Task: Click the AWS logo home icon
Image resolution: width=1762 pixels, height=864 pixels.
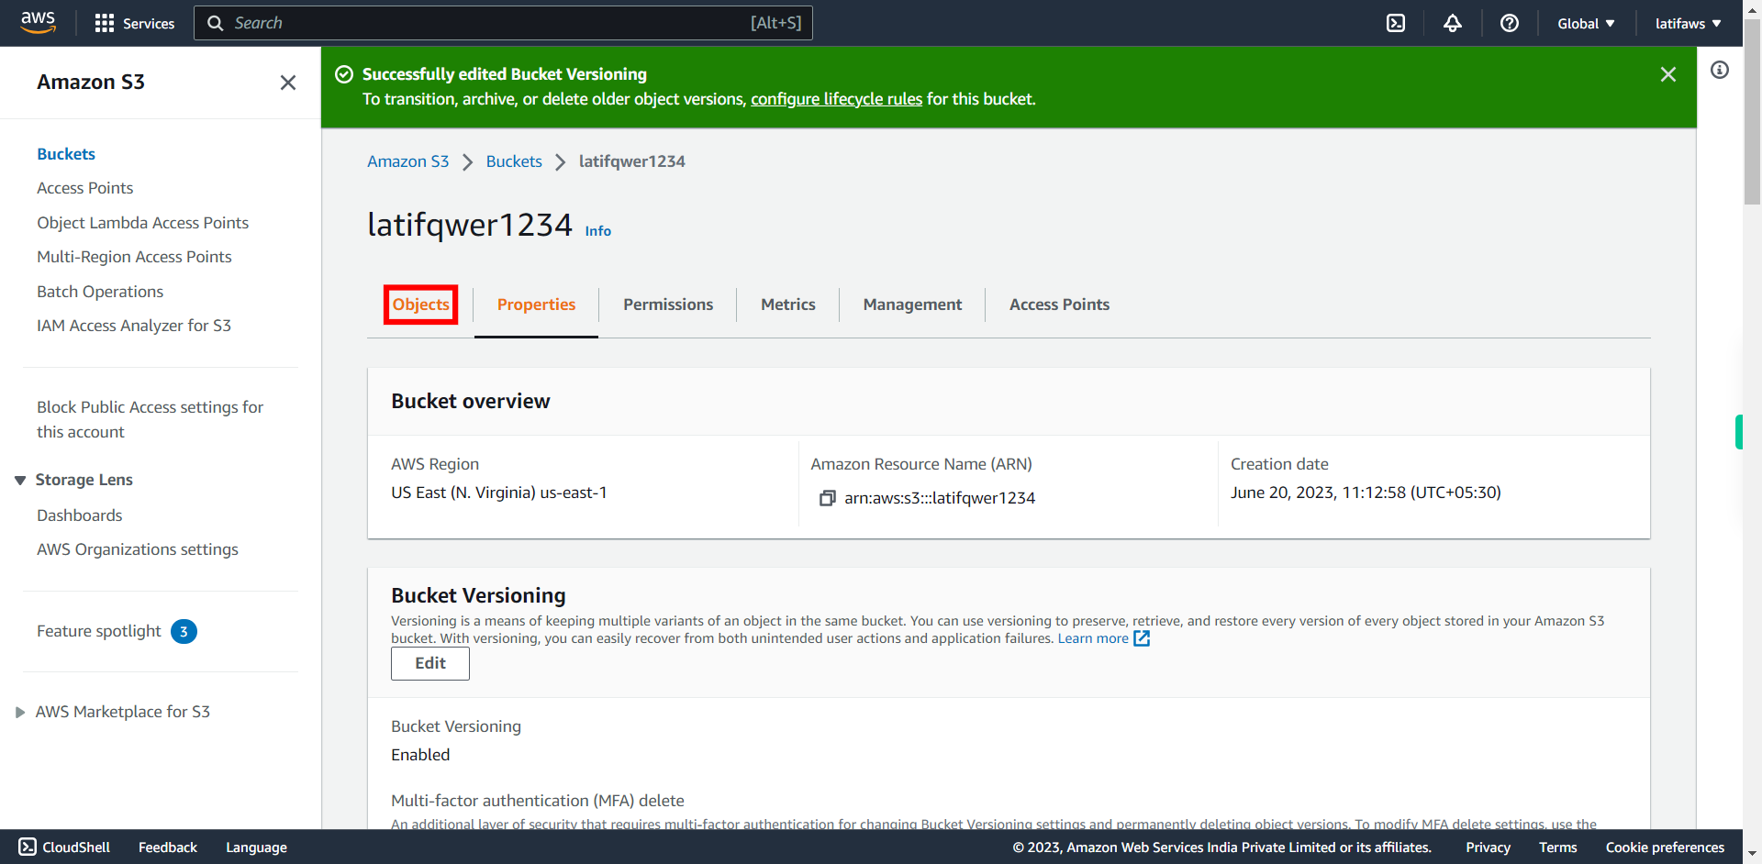Action: coord(38,22)
